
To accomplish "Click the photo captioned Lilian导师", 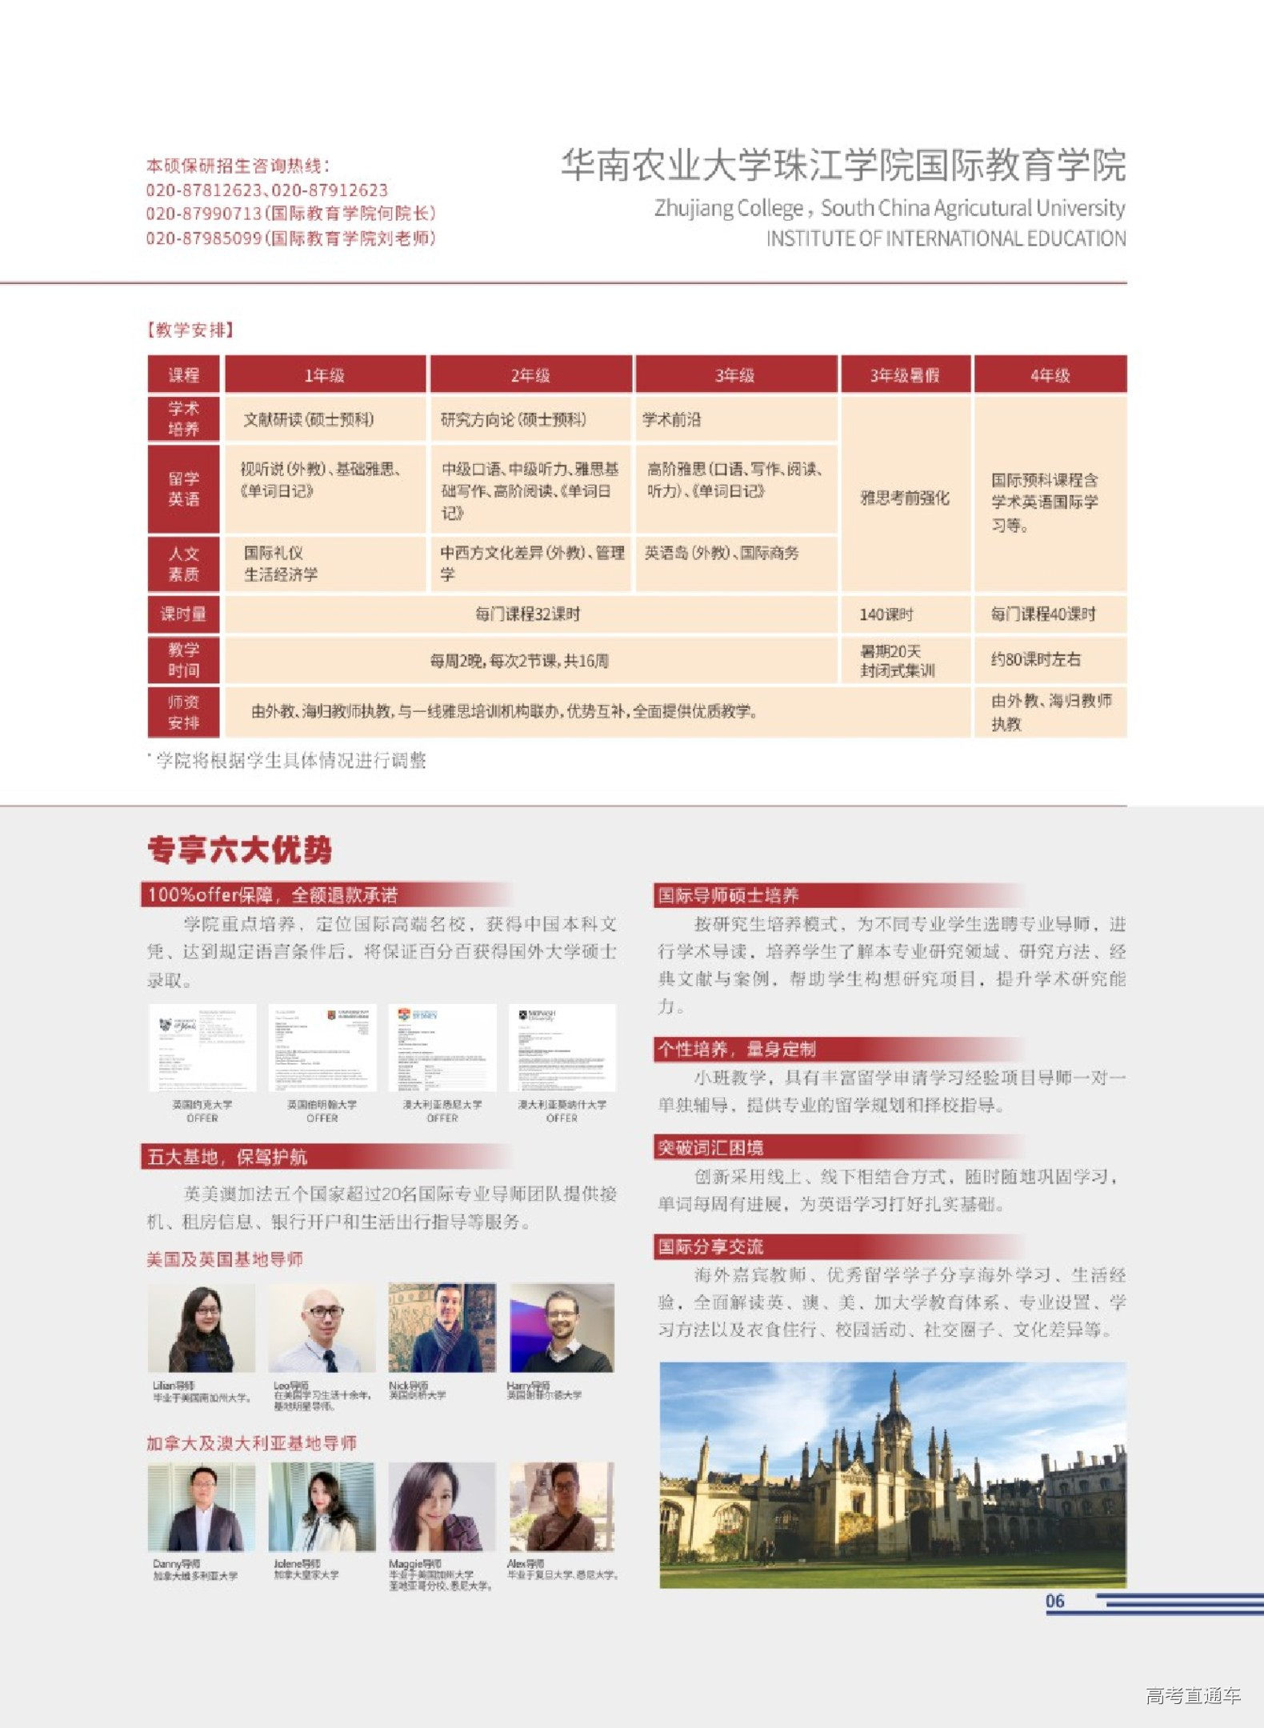I will point(202,1327).
